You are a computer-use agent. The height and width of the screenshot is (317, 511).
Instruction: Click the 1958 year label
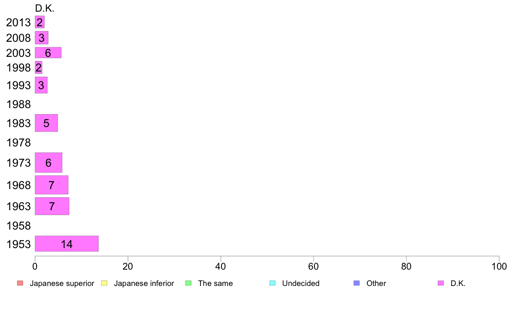(x=18, y=226)
